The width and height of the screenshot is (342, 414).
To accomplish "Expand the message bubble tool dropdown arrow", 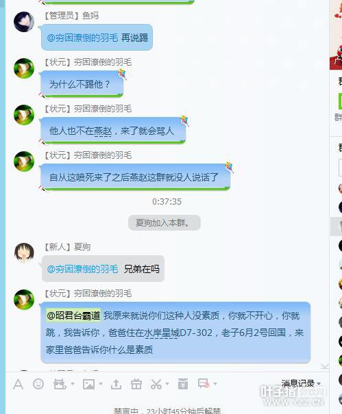I will pos(215,384).
